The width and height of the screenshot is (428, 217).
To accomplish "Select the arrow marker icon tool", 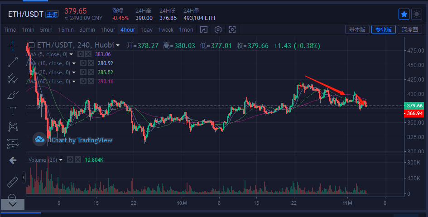I will (x=13, y=160).
